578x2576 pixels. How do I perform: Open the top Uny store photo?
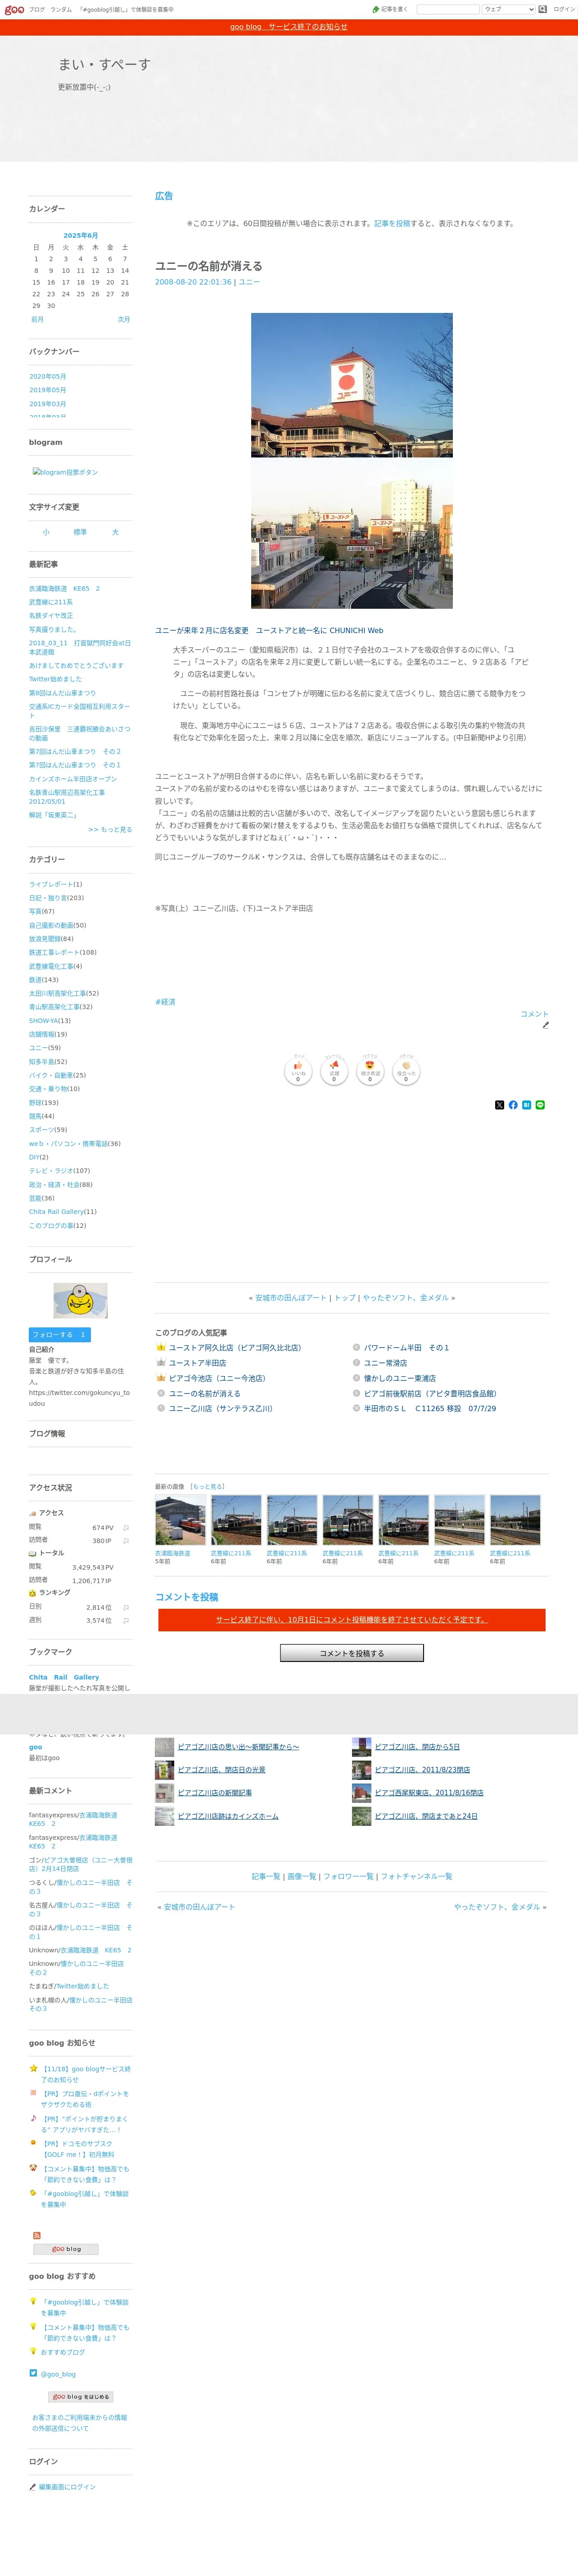click(x=352, y=385)
